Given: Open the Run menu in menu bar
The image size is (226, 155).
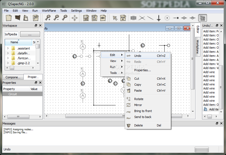Looking at the screenshot, I should (x=35, y=11).
